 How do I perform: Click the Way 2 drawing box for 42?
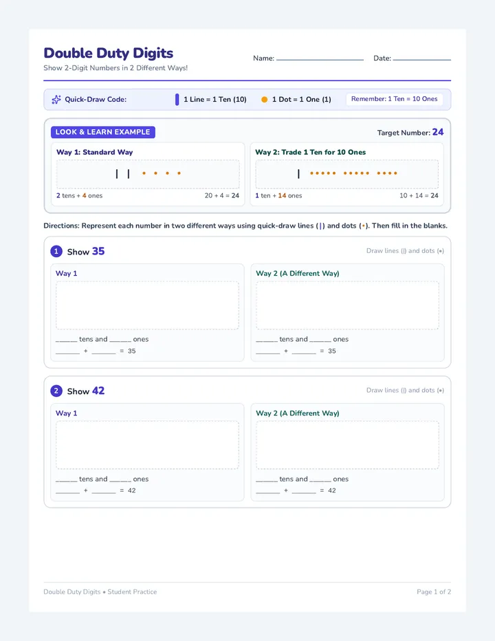point(347,445)
